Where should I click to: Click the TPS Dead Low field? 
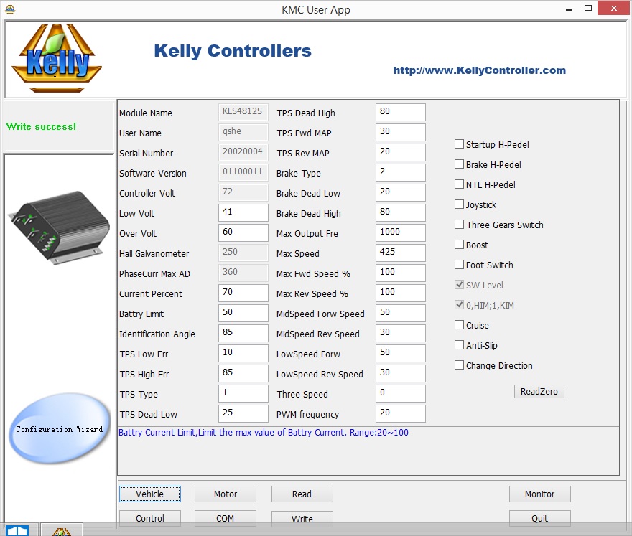point(243,413)
